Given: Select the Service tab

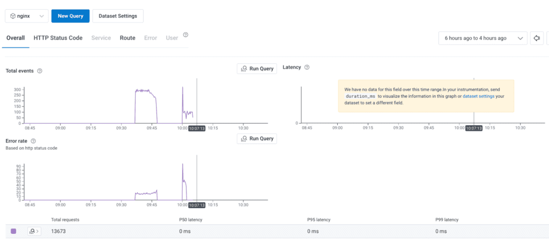Looking at the screenshot, I should 101,38.
